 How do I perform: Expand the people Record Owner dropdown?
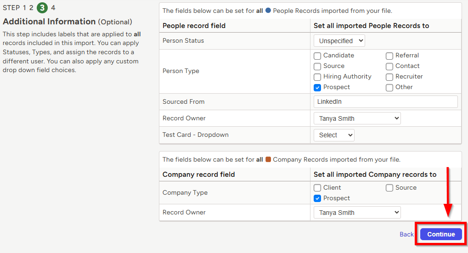point(357,118)
